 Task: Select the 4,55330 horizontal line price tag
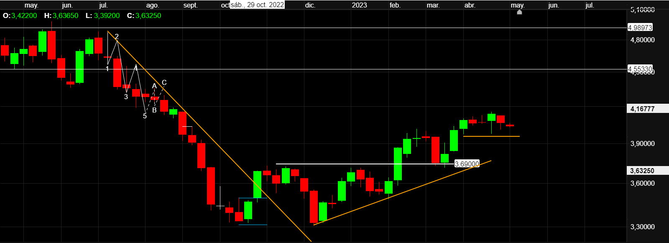click(x=640, y=69)
